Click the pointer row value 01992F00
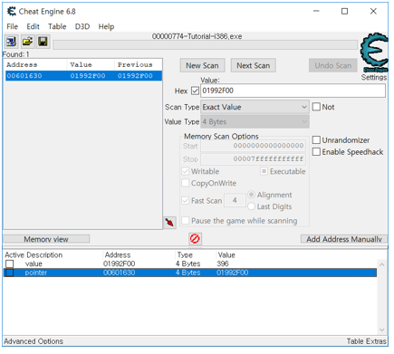The width and height of the screenshot is (394, 354). pyautogui.click(x=233, y=273)
